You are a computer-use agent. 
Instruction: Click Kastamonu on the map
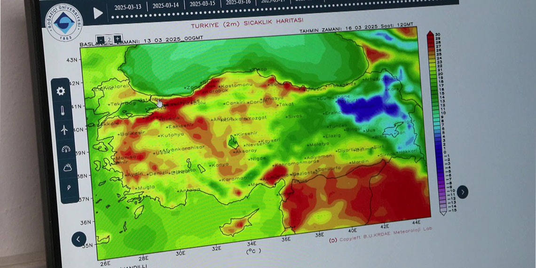click(x=236, y=86)
